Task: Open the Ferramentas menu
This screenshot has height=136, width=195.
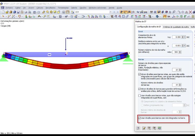Action: 63,8
